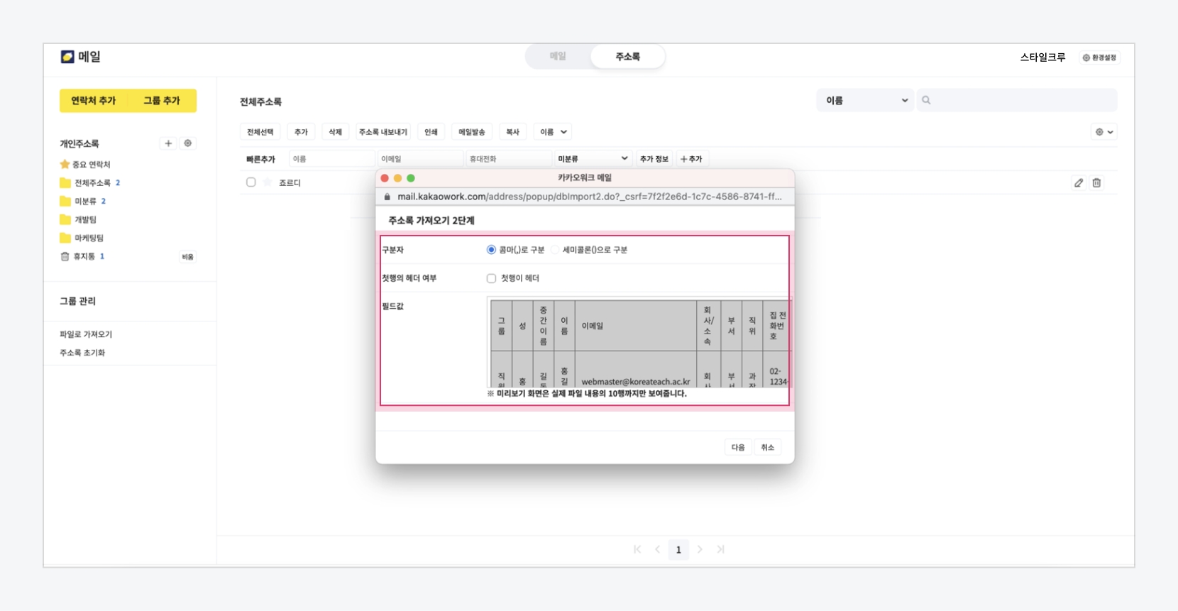Screen dimensions: 1178x611
Task: Click the search magnifier icon
Action: (x=926, y=100)
